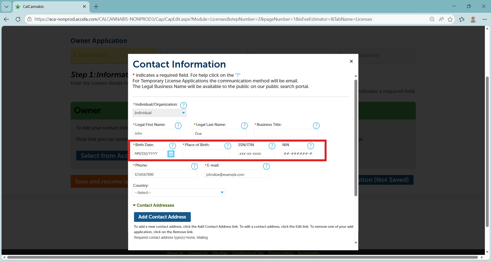Click the E-mail input field
The width and height of the screenshot is (491, 261).
point(237,174)
